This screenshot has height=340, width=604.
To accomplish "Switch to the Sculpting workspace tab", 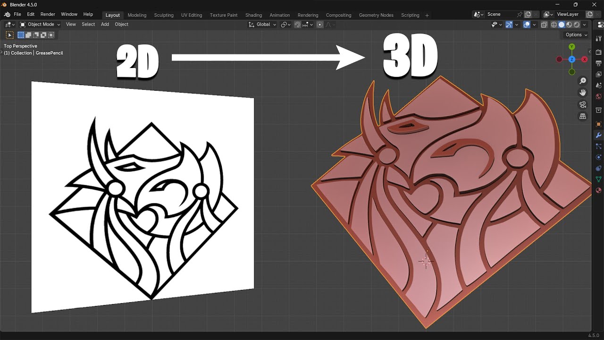I will point(164,15).
